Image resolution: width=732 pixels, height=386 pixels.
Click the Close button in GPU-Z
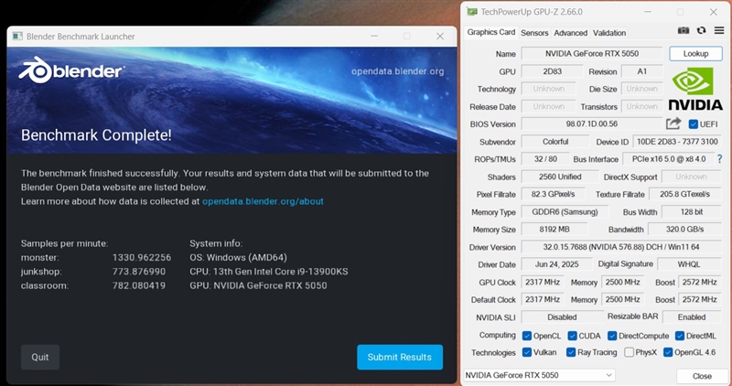tap(702, 376)
